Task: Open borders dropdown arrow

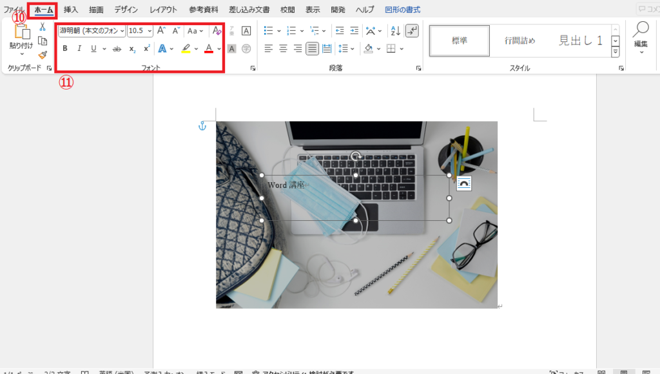Action: [x=402, y=49]
